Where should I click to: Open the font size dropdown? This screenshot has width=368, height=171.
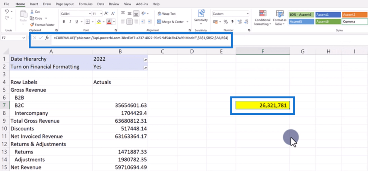(x=101, y=14)
